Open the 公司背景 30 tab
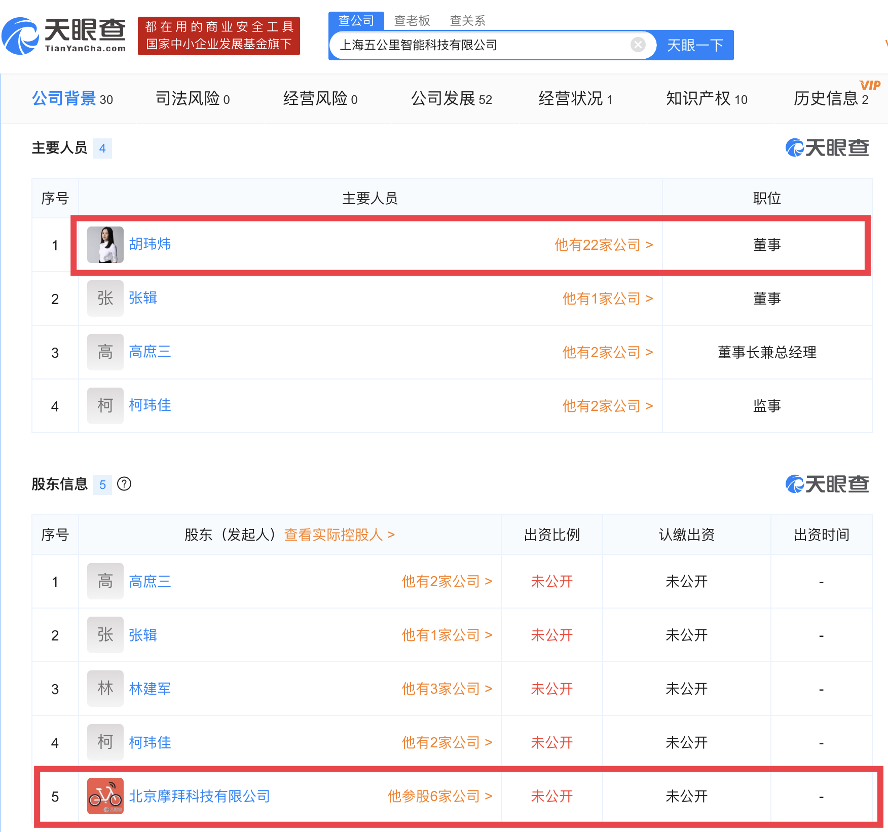Viewport: 888px width, 832px height. click(x=72, y=99)
